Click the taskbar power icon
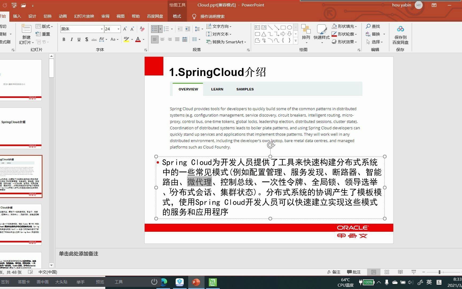 [x=154, y=282]
